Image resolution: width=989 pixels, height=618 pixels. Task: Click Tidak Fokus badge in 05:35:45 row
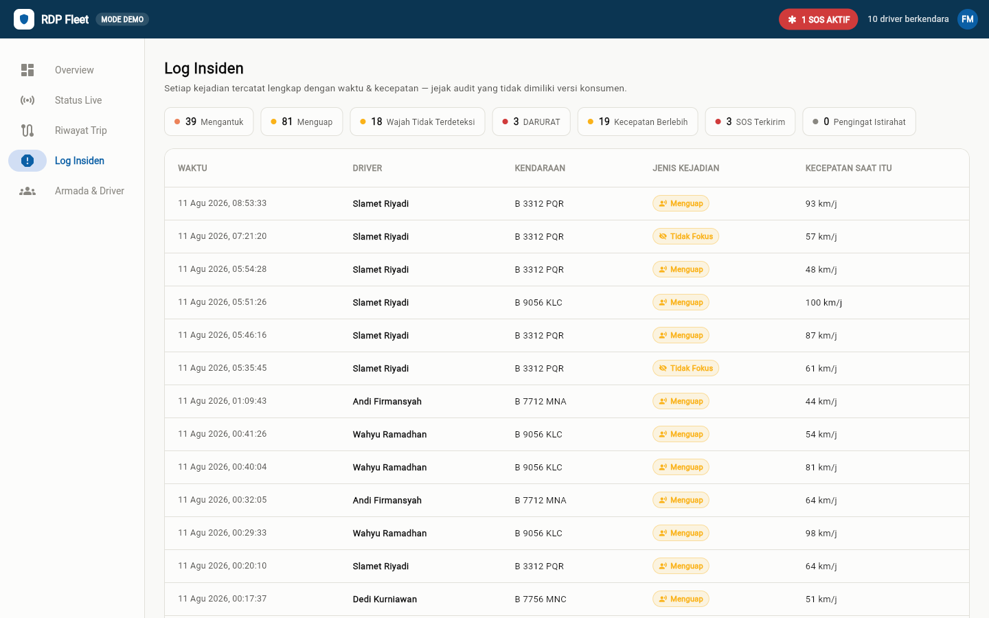(685, 368)
